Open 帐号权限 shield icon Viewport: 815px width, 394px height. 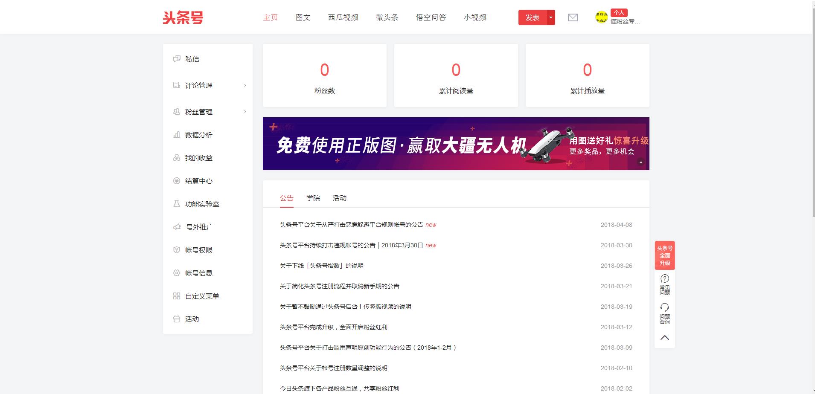[177, 250]
